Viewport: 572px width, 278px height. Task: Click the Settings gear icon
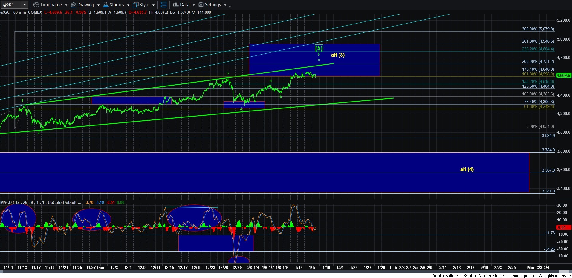pyautogui.click(x=201, y=5)
